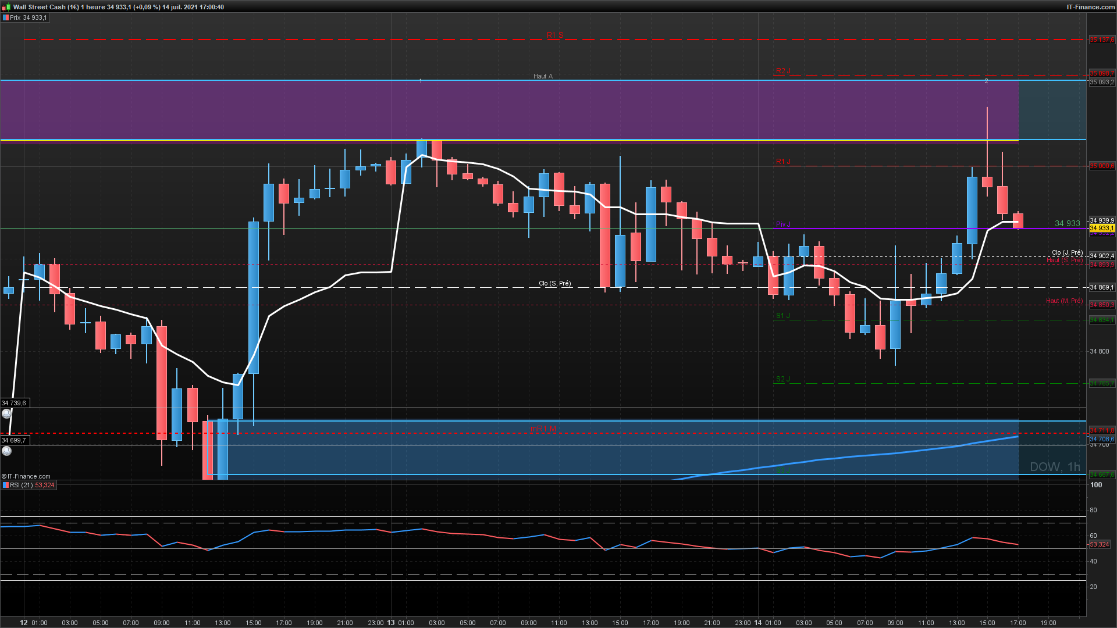This screenshot has height=628, width=1117.
Task: Click the yellow current price tag 34 933,1
Action: [x=1101, y=229]
